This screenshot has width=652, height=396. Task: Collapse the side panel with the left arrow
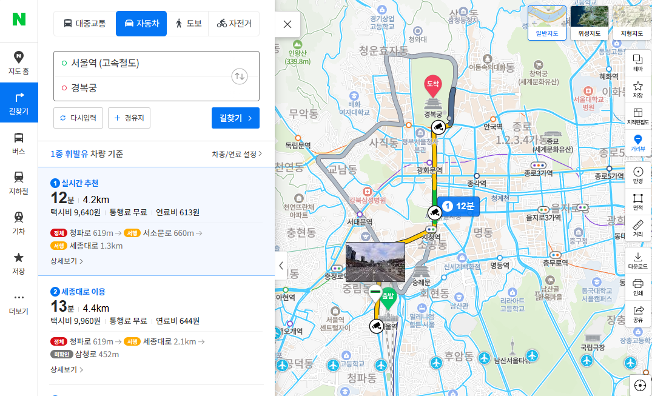point(281,266)
